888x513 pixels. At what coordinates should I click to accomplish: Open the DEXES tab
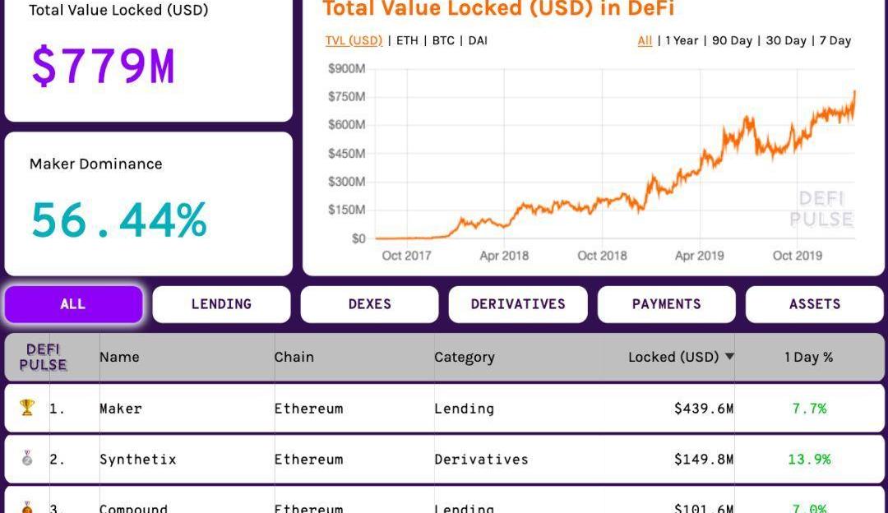(369, 304)
